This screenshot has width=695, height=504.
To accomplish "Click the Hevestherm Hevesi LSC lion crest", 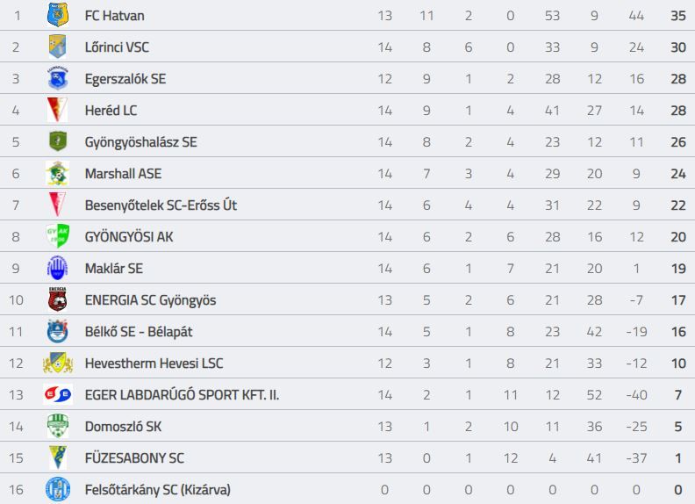I will click(x=58, y=363).
